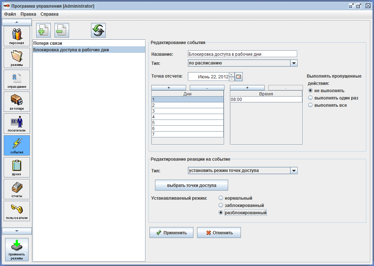
Task: Open the пользователи key icon
Action: click(x=17, y=211)
